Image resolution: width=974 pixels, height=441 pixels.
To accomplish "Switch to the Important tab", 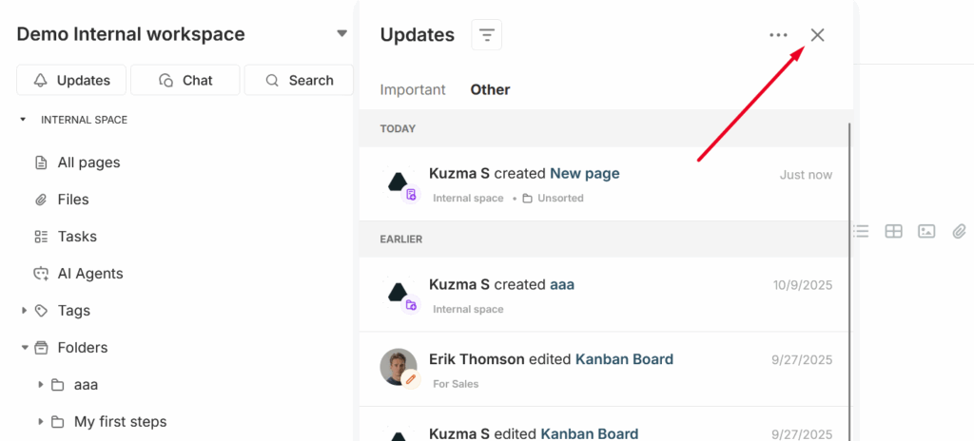I will (413, 89).
